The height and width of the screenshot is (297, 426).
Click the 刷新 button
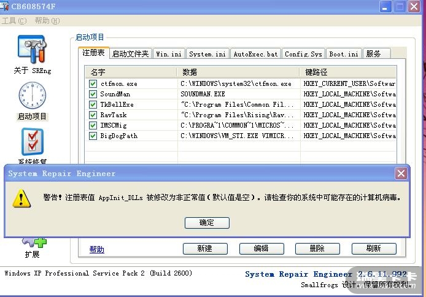pos(374,249)
